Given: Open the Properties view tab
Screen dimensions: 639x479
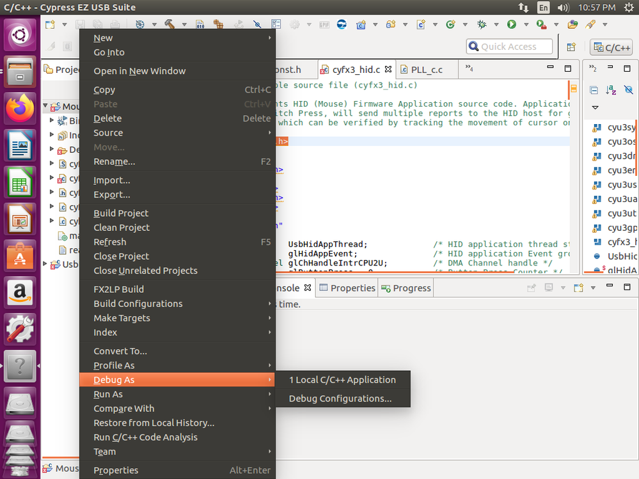Looking at the screenshot, I should point(347,288).
